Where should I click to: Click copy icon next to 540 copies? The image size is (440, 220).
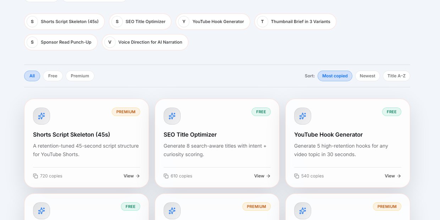point(297,176)
